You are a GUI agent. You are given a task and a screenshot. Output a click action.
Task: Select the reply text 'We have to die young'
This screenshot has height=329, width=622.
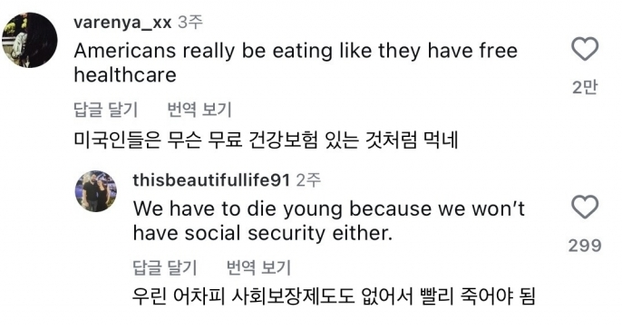(x=238, y=208)
